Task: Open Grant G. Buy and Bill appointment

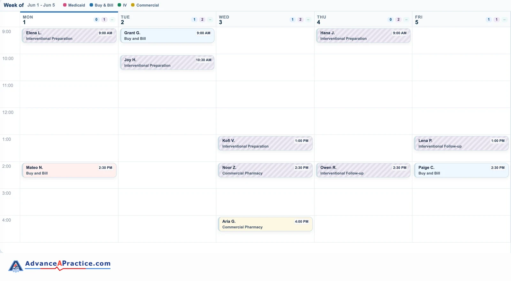Action: tap(167, 35)
